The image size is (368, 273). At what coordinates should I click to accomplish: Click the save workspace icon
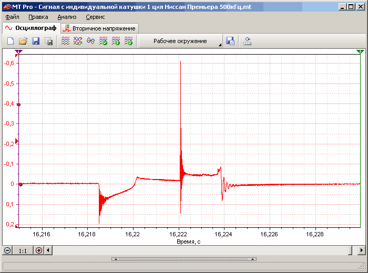(230, 41)
